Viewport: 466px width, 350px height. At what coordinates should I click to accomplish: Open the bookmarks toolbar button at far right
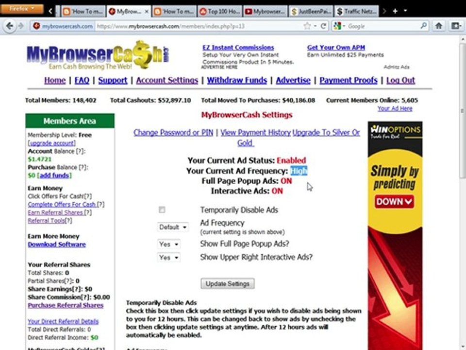[x=456, y=26]
